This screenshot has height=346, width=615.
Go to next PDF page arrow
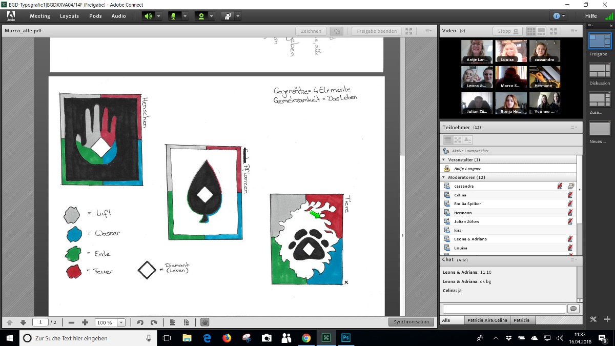(23, 322)
